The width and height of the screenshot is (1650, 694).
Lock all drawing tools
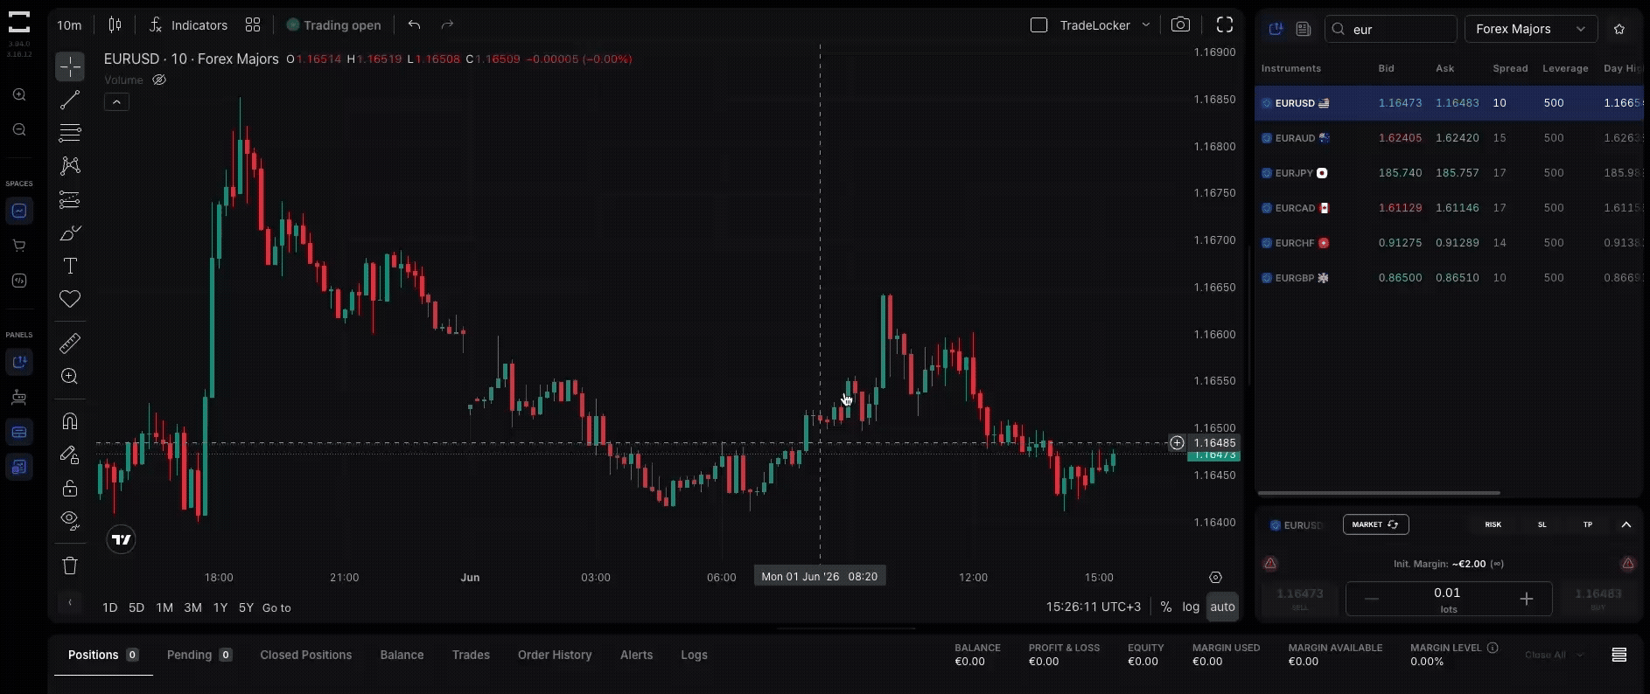pyautogui.click(x=70, y=488)
